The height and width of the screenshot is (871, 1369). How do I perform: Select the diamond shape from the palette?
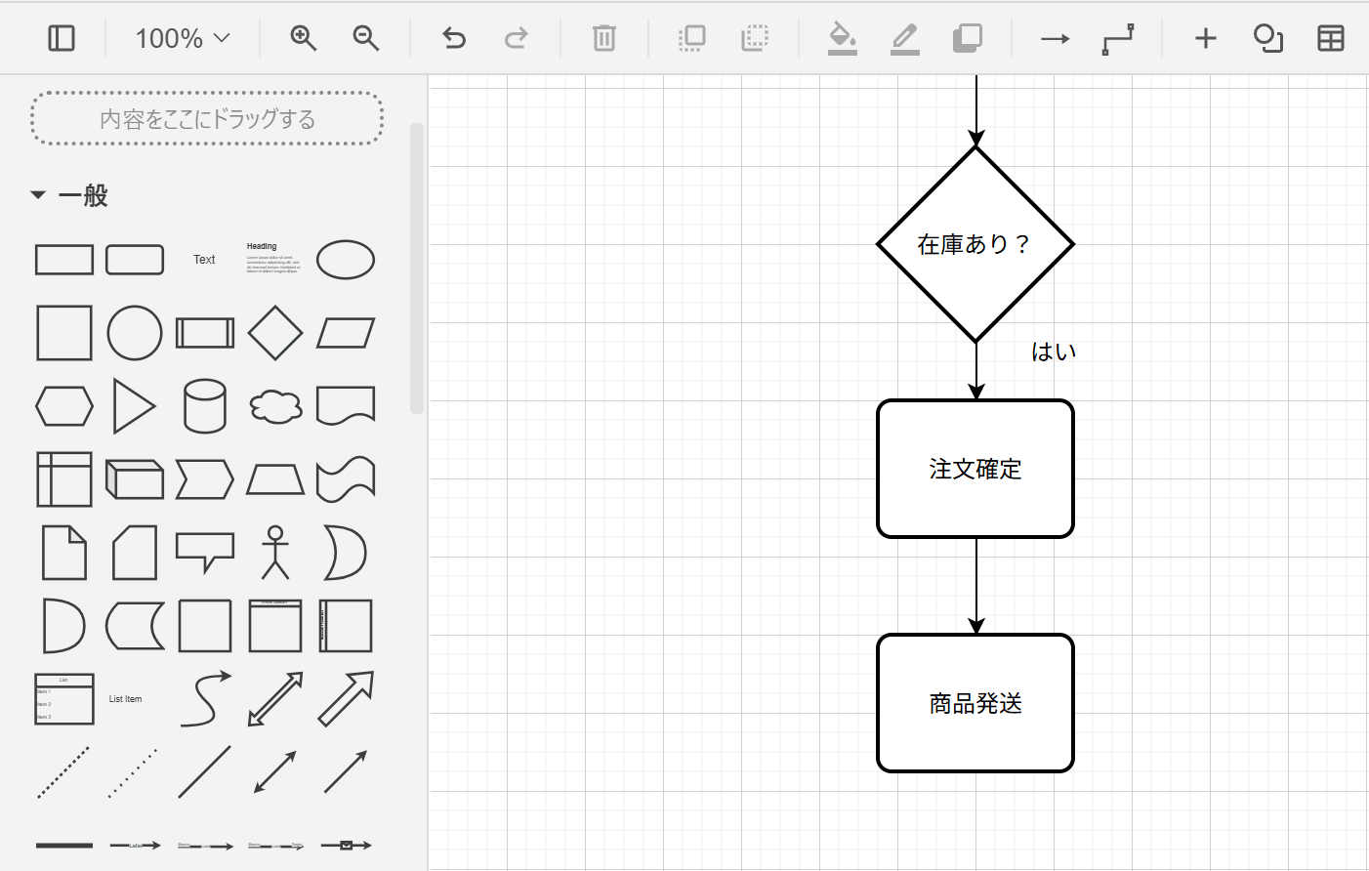(x=274, y=333)
